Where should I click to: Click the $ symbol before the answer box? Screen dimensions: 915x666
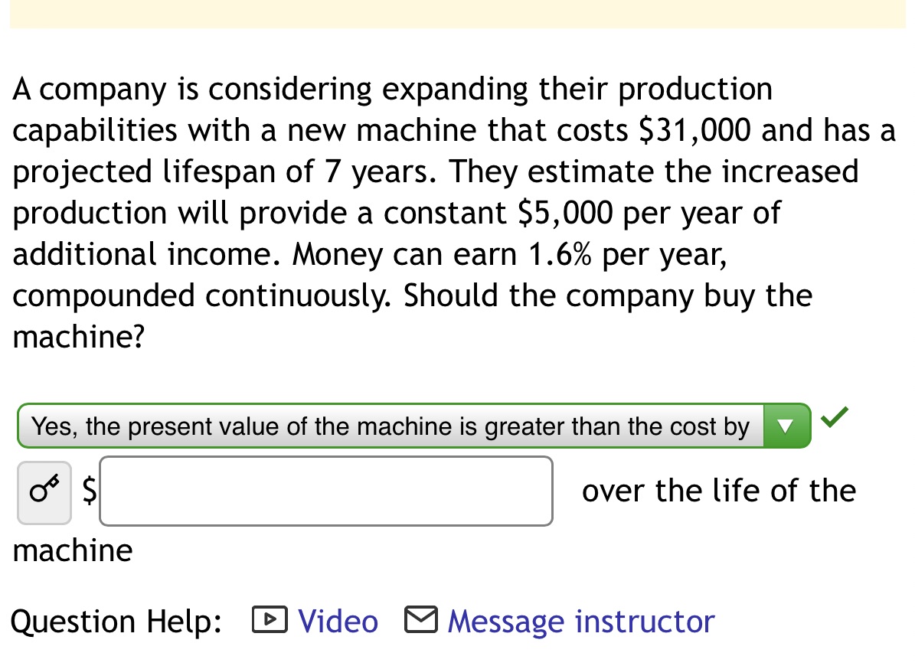[x=87, y=491]
